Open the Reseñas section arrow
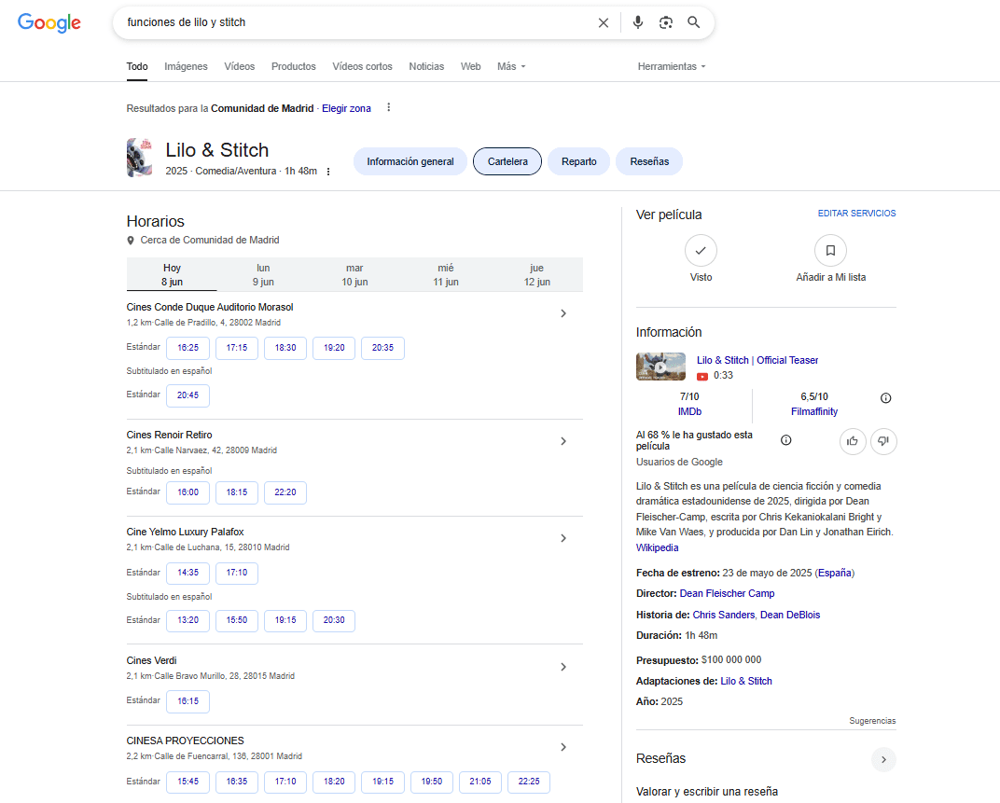 point(883,759)
